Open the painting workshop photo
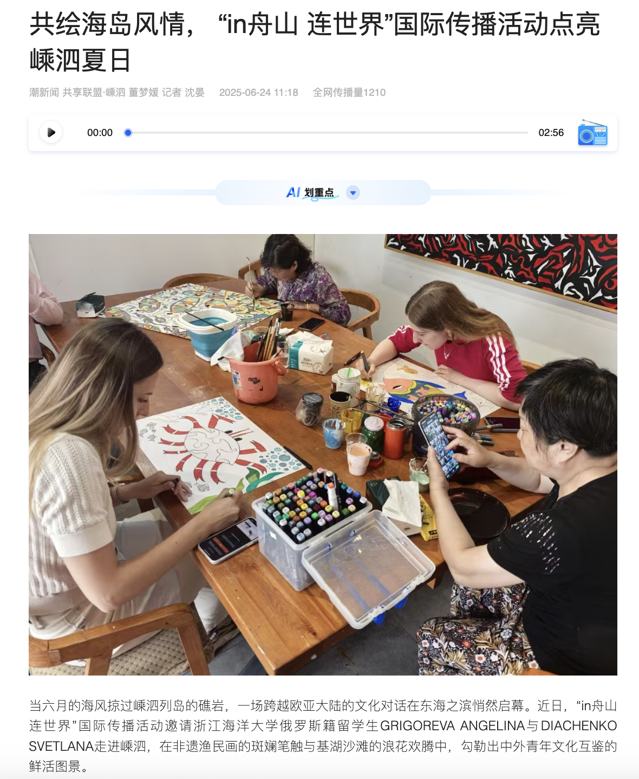Screen dimensions: 639x779 point(323,455)
